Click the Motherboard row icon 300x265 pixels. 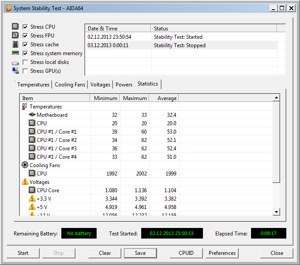pyautogui.click(x=32, y=115)
